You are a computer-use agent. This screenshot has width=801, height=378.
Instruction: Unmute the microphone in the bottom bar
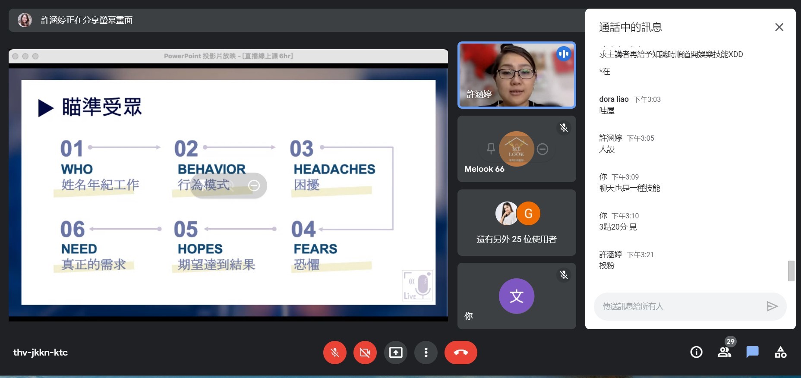(x=334, y=353)
